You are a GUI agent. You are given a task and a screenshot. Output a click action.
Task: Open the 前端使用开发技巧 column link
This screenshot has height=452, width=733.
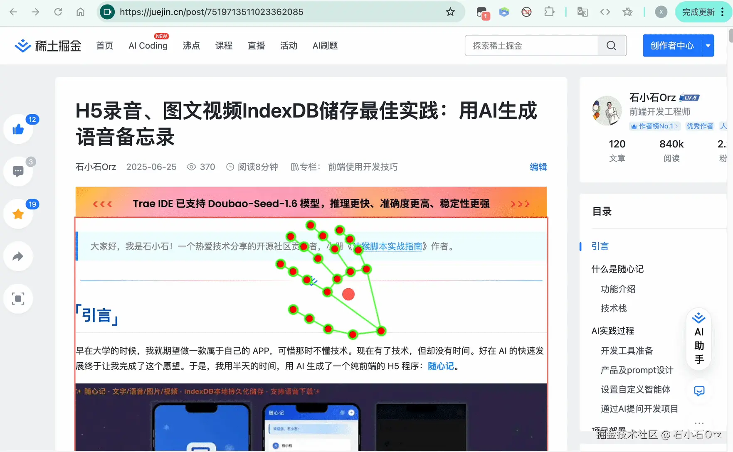tap(363, 167)
